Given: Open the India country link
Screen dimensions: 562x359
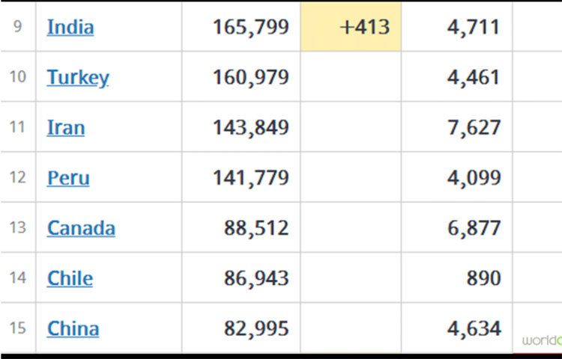Looking at the screenshot, I should (x=70, y=28).
